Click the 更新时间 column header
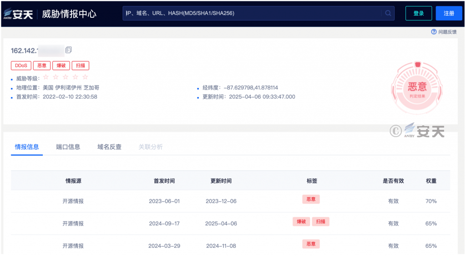 tap(221, 181)
